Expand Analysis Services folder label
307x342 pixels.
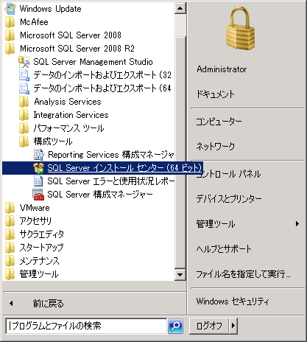(x=68, y=102)
